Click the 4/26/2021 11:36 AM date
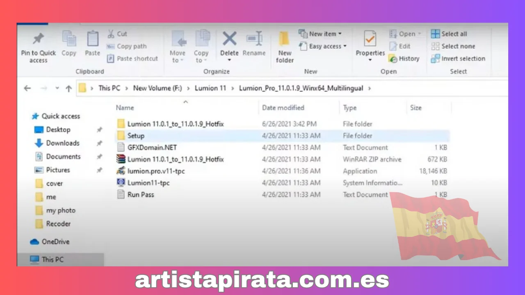This screenshot has width=525, height=295. pos(291,171)
